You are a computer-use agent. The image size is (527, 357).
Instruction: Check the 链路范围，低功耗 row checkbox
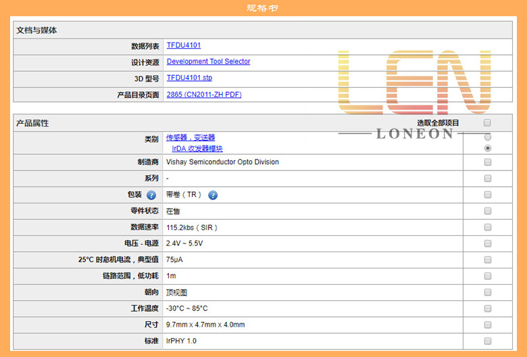(x=487, y=276)
